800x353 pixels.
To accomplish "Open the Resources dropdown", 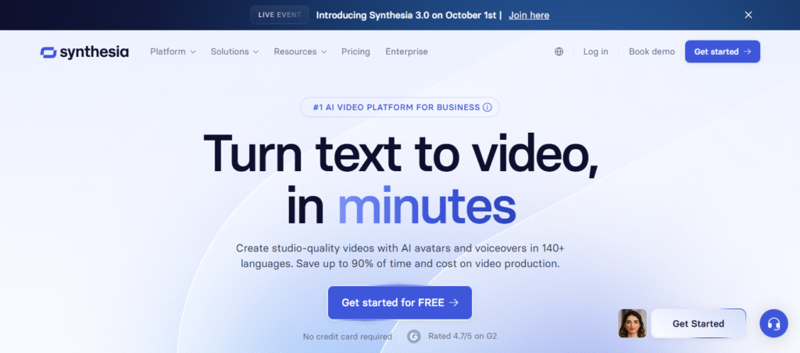I will (300, 52).
